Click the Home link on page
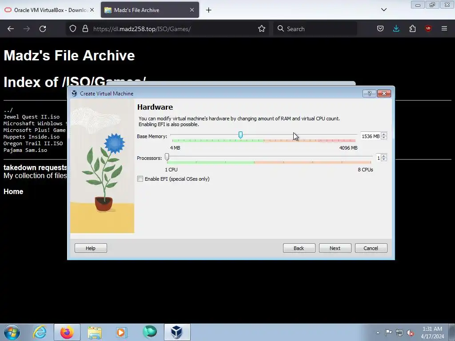The width and height of the screenshot is (455, 341). click(x=13, y=191)
